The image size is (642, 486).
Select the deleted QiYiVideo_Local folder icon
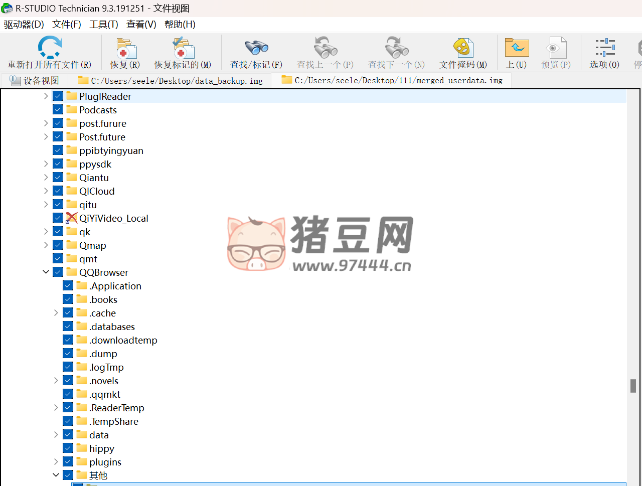72,218
